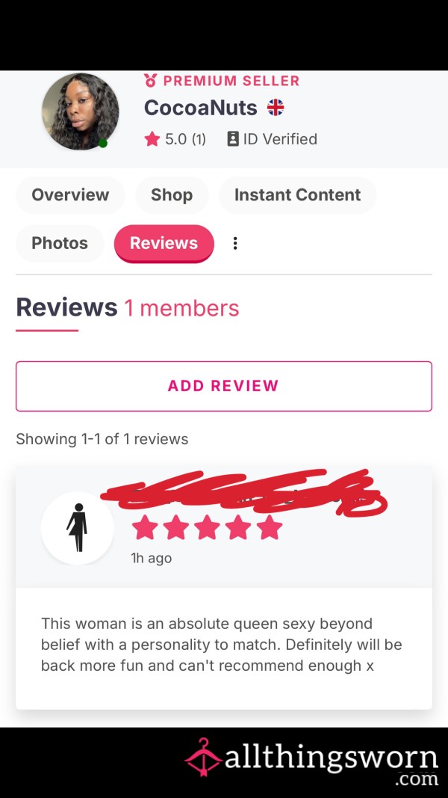This screenshot has width=448, height=798.
Task: Click the UK flag icon beside CocoaNuts
Action: (276, 108)
